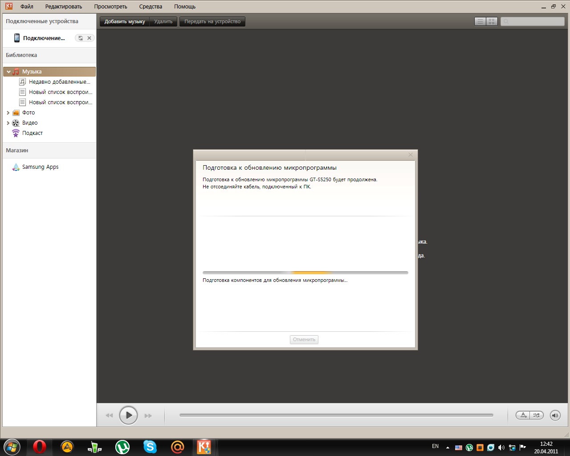Click the EN language indicator

(436, 446)
